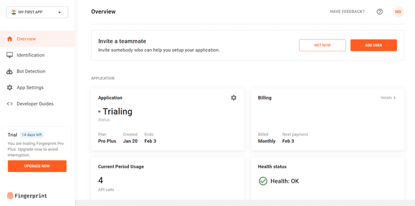The height and width of the screenshot is (206, 415).
Task: Click the Invite a teammate heading
Action: click(x=122, y=41)
